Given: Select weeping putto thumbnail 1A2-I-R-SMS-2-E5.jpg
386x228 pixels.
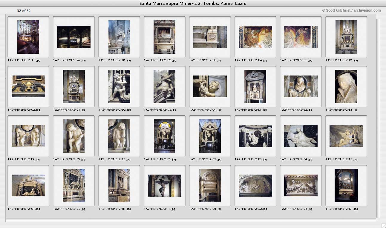Looking at the screenshot, I should (74, 136).
